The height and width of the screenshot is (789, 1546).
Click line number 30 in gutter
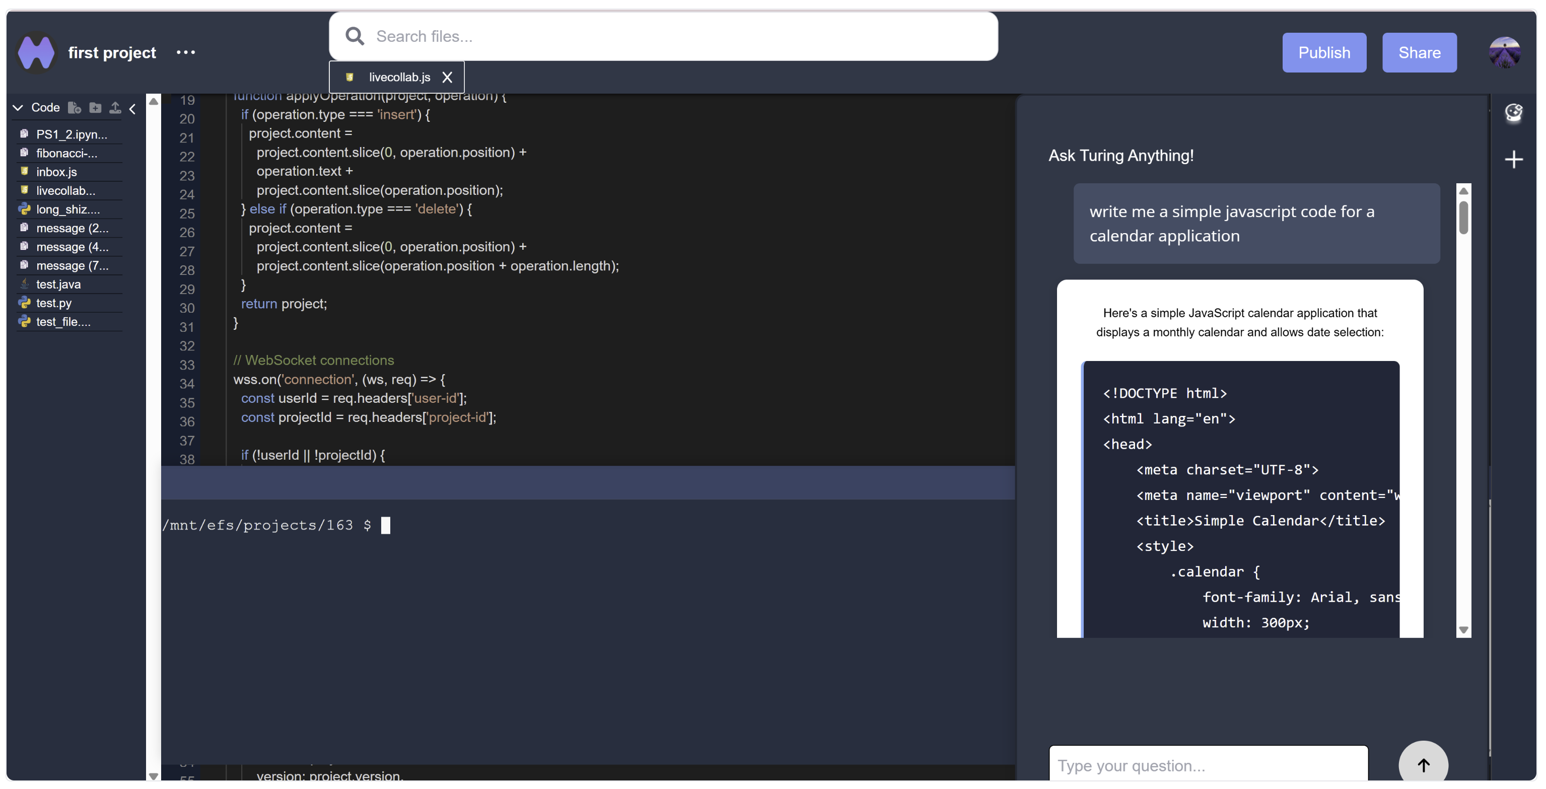pos(187,308)
